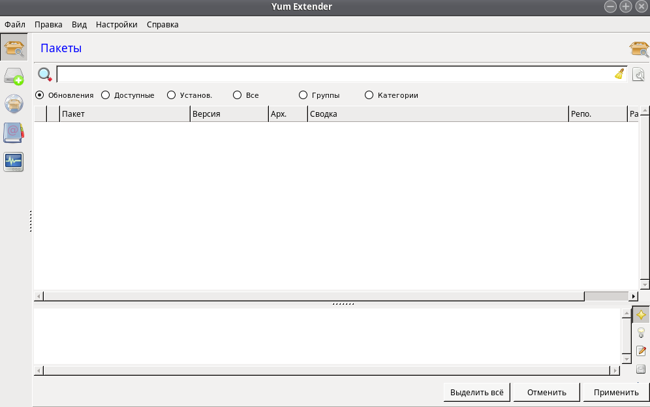Click the Применить button
The image size is (650, 407).
[616, 392]
